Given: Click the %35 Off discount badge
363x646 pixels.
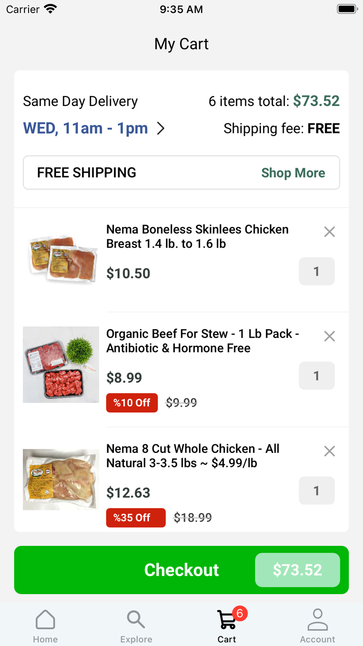Looking at the screenshot, I should click(135, 517).
